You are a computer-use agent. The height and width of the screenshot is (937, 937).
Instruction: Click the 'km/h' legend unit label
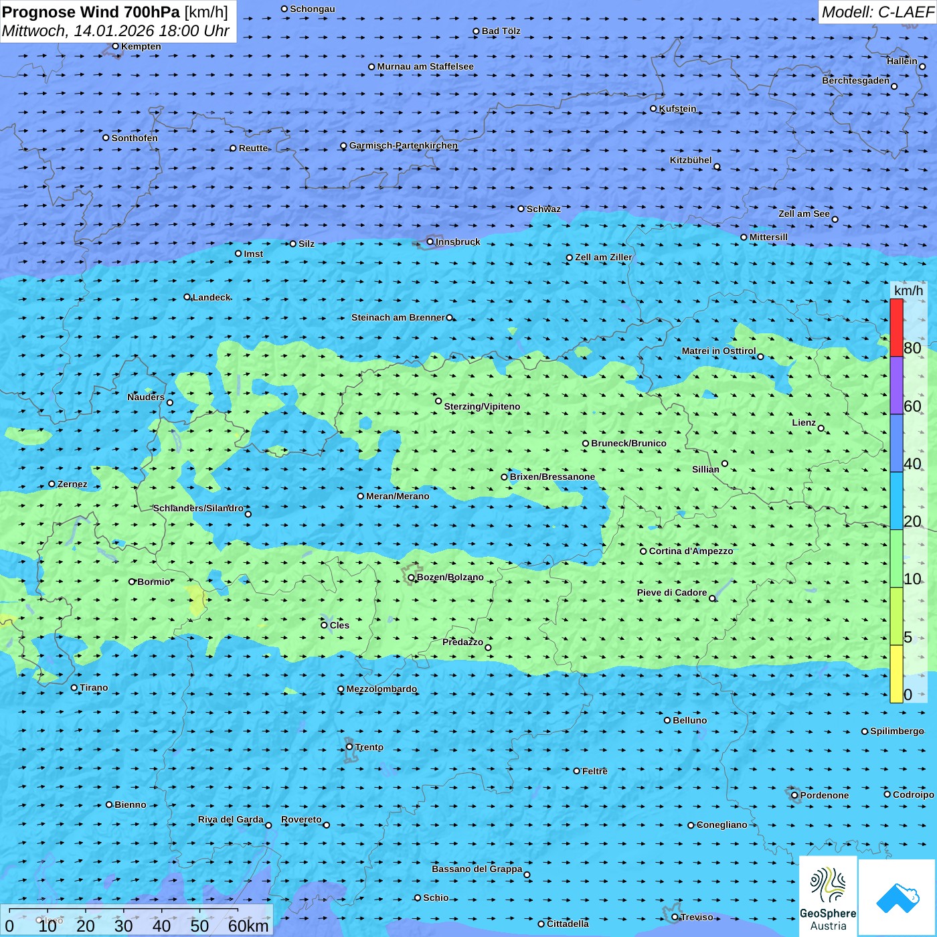[x=908, y=290]
